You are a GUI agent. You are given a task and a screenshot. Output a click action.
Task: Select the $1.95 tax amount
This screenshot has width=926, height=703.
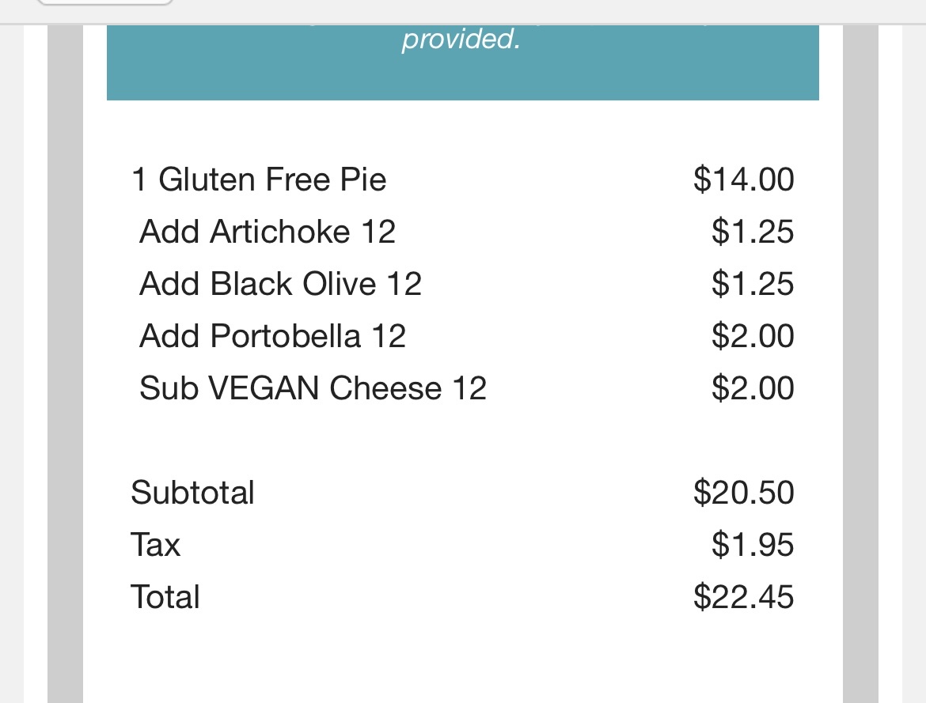(752, 545)
